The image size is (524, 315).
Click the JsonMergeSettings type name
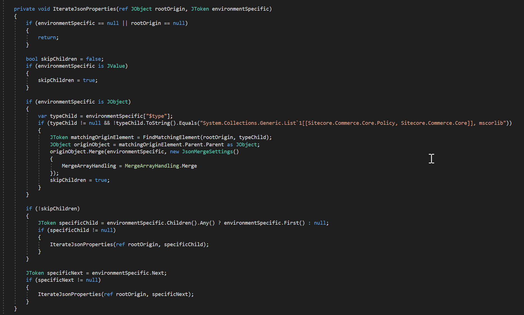(x=207, y=152)
